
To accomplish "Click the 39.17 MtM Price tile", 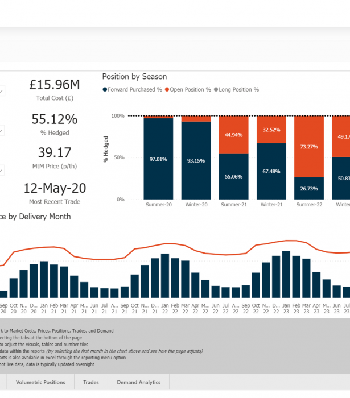I will (55, 157).
